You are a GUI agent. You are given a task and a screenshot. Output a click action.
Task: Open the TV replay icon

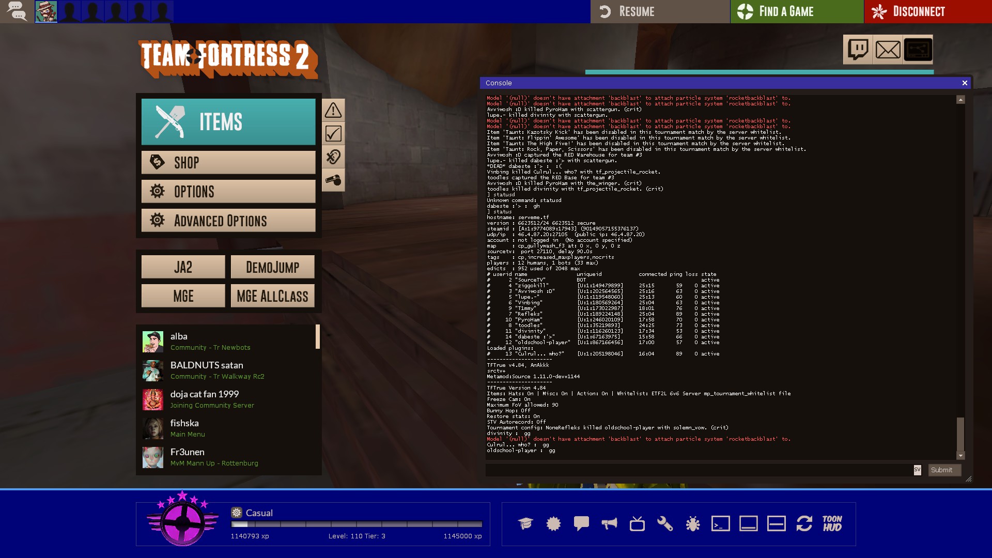[637, 524]
